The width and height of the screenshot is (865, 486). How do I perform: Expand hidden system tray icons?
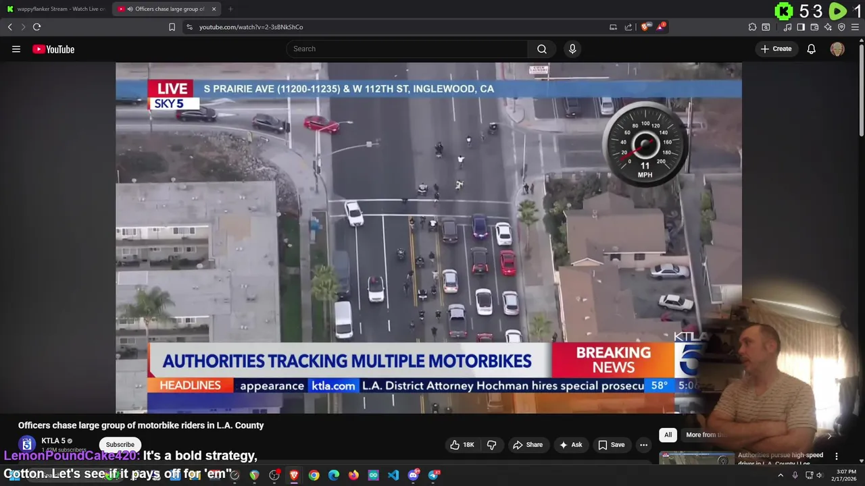[x=781, y=475]
